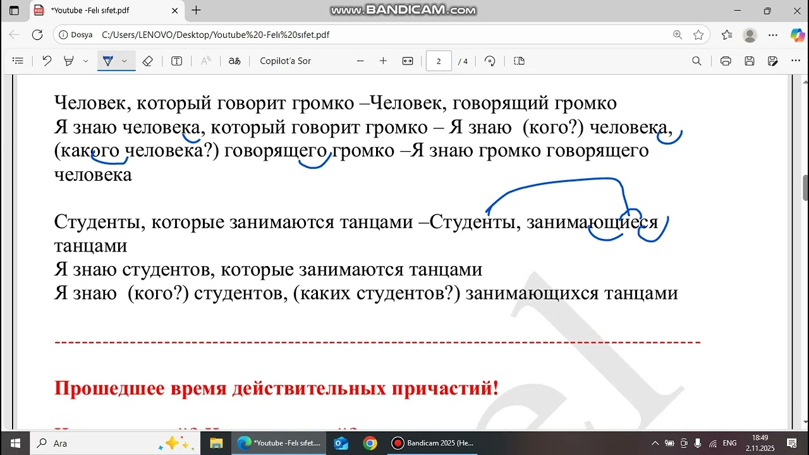Switch to Edge Youtube -Felı sıfet taskbar item
Viewport: 809px width, 455px height.
coord(279,443)
